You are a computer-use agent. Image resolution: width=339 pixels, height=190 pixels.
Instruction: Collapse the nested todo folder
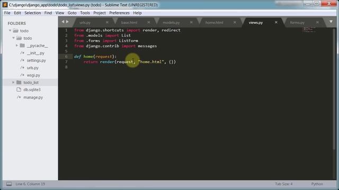pyautogui.click(x=13, y=38)
